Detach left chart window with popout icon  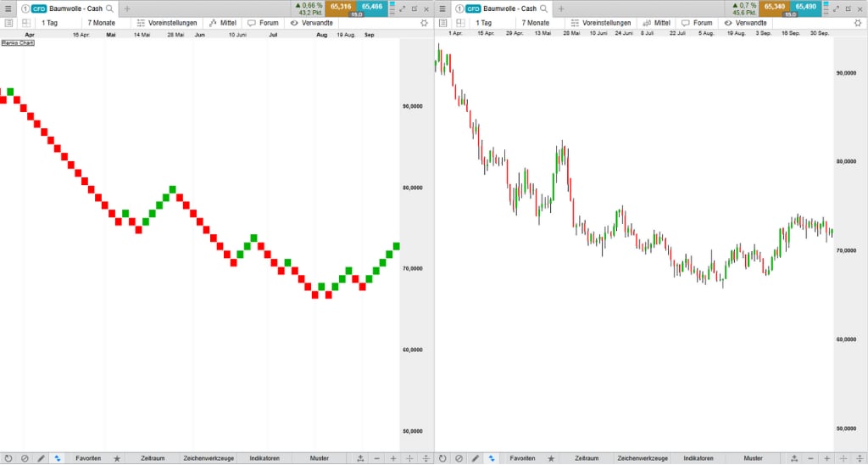(x=414, y=8)
